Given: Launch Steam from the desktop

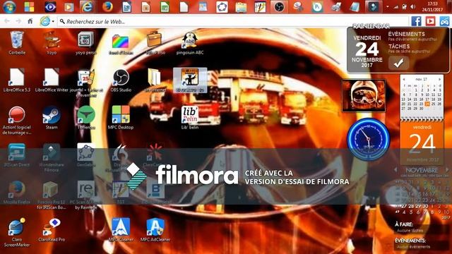Looking at the screenshot, I should pos(52,118).
